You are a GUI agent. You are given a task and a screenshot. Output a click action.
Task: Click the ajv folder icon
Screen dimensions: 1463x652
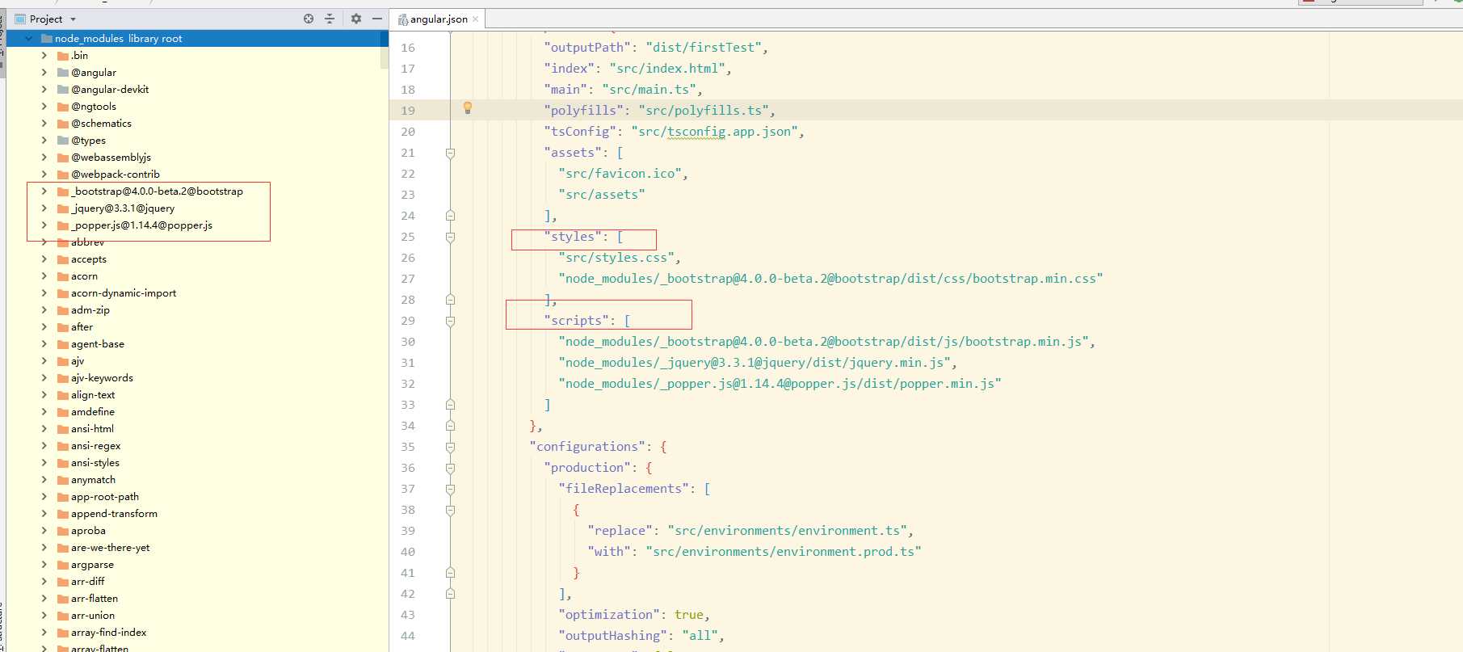tap(63, 361)
